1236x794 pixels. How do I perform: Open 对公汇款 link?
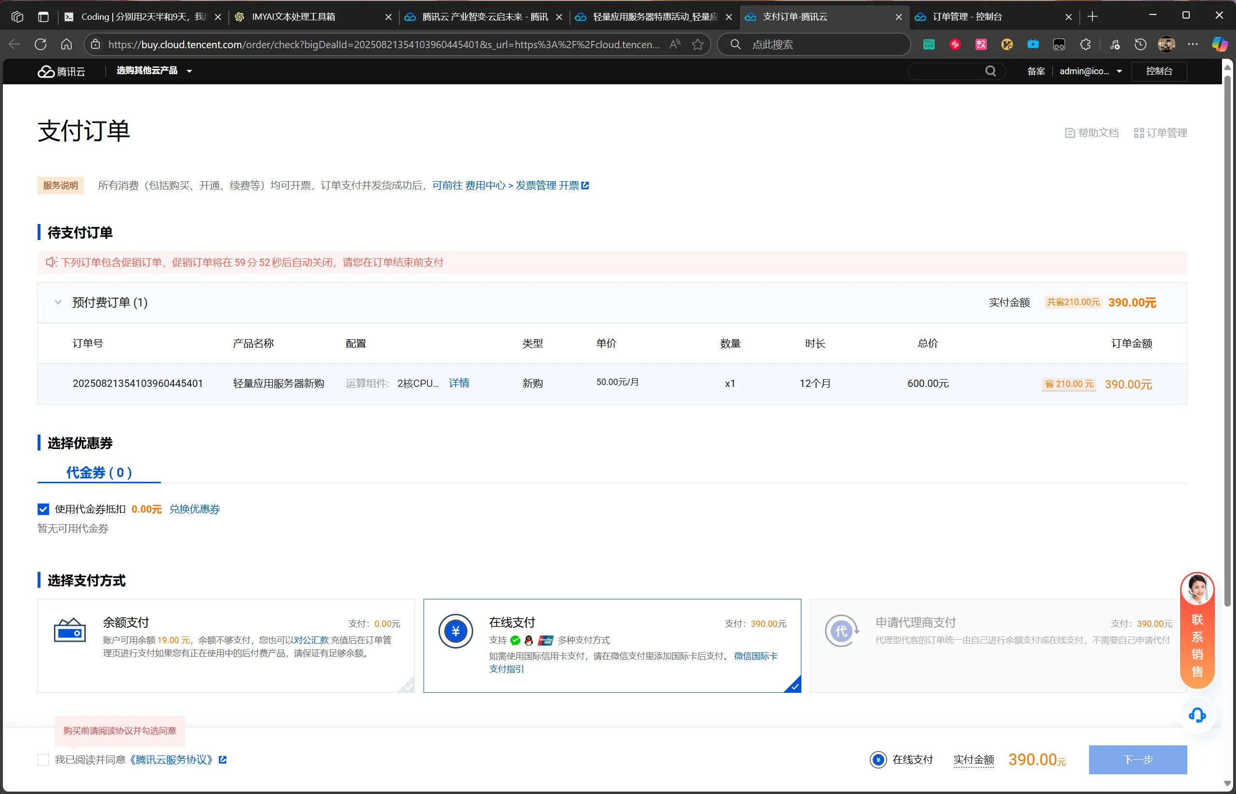311,640
